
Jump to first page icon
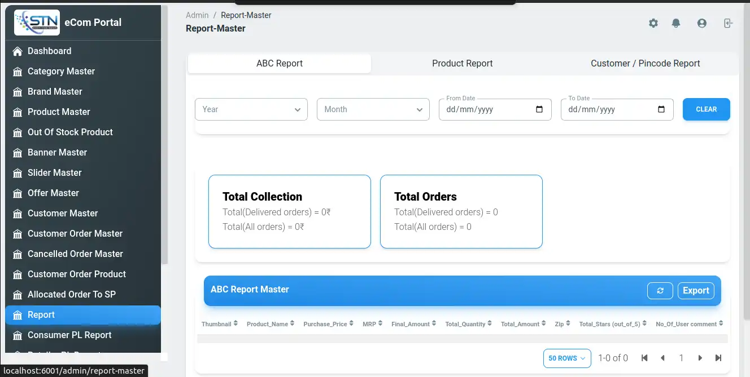[x=644, y=358]
